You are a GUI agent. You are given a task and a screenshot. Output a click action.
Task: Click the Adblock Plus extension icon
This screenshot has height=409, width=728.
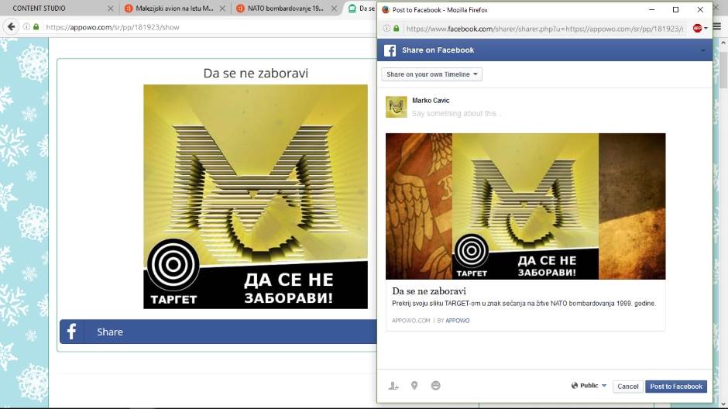[697, 29]
